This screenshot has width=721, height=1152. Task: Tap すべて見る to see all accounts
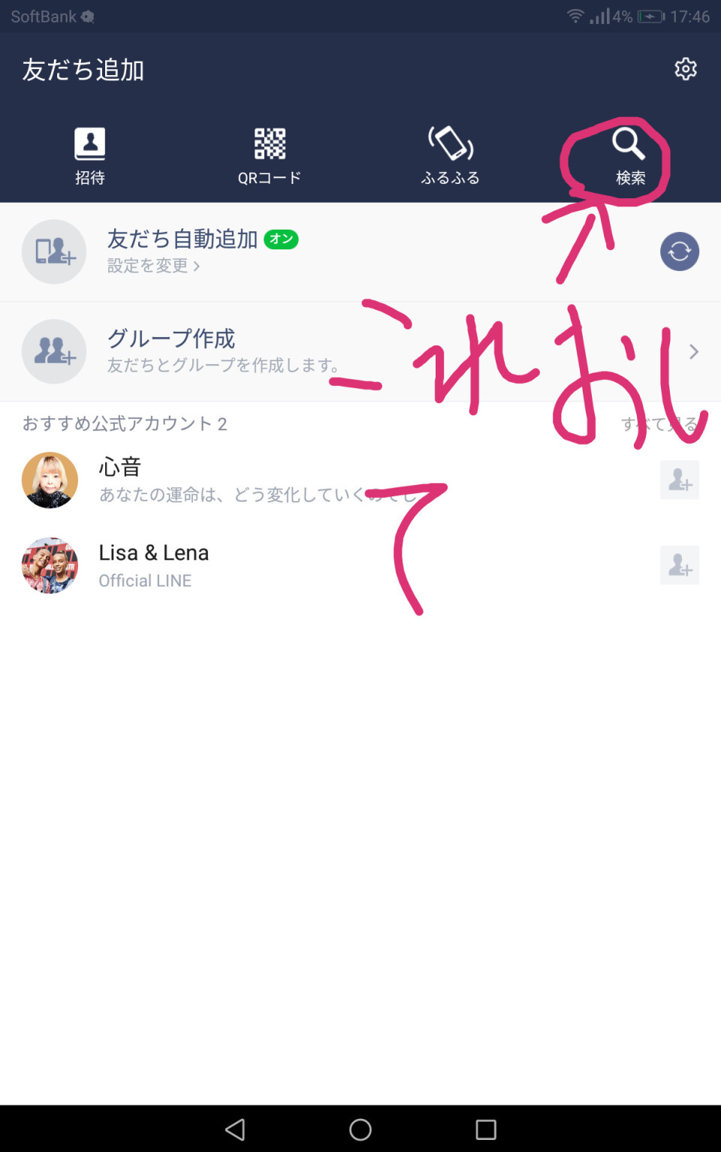click(x=659, y=424)
